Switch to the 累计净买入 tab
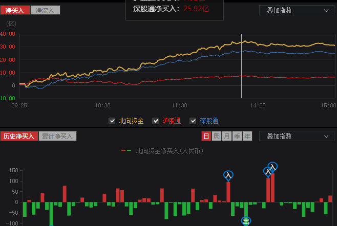Viewport: 337px width, 226px height. (57, 136)
